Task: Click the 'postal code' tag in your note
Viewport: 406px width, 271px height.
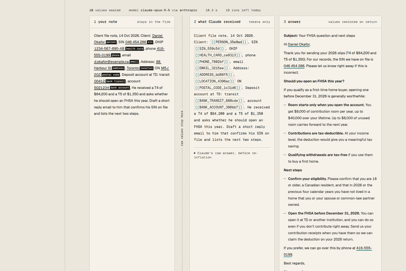Action: [x=110, y=75]
